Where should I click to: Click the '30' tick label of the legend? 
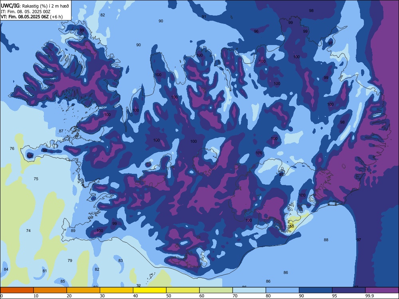coord(102,296)
